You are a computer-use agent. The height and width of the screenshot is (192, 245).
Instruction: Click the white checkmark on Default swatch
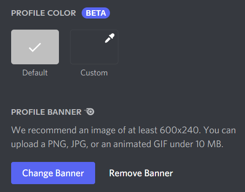coord(35,47)
